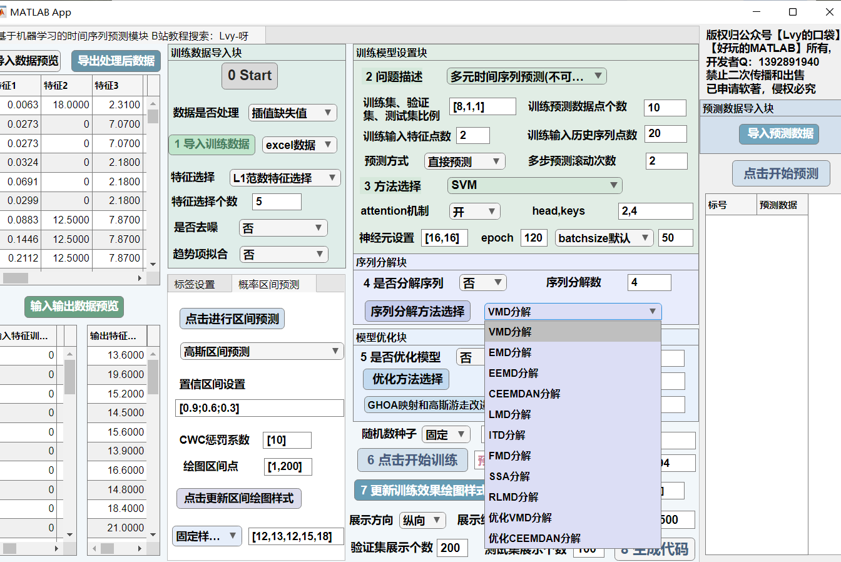Click the 6 点击开始训练 button

pos(412,460)
